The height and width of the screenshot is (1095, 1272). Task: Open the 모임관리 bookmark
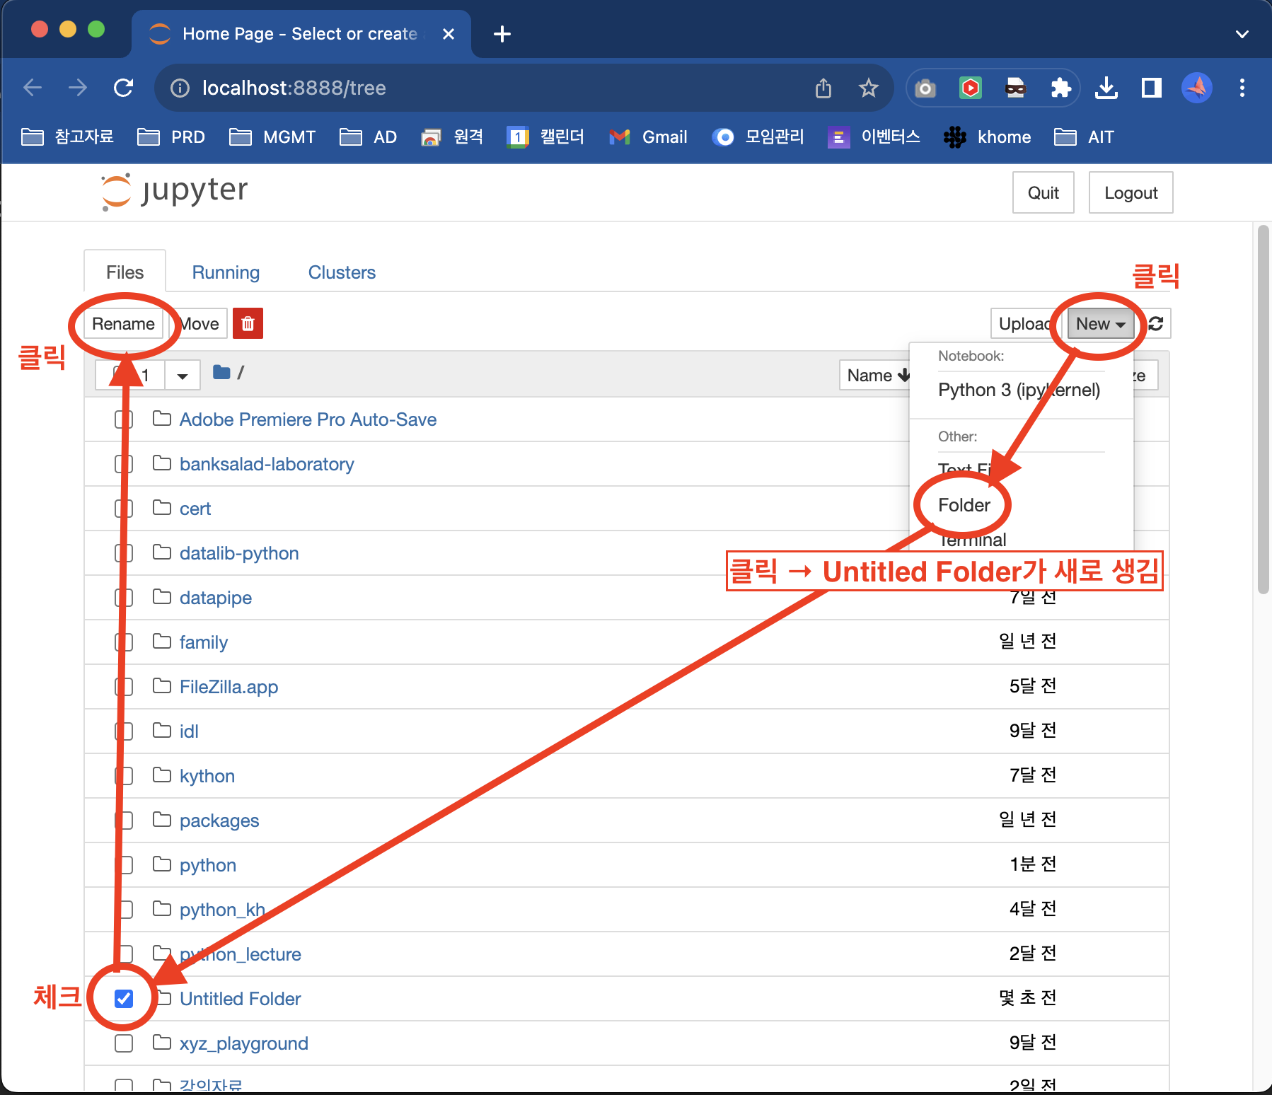click(758, 137)
